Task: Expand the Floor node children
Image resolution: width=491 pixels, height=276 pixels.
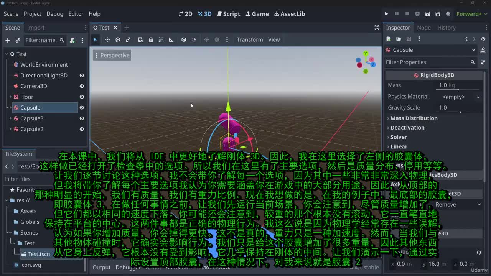Action: (x=10, y=97)
